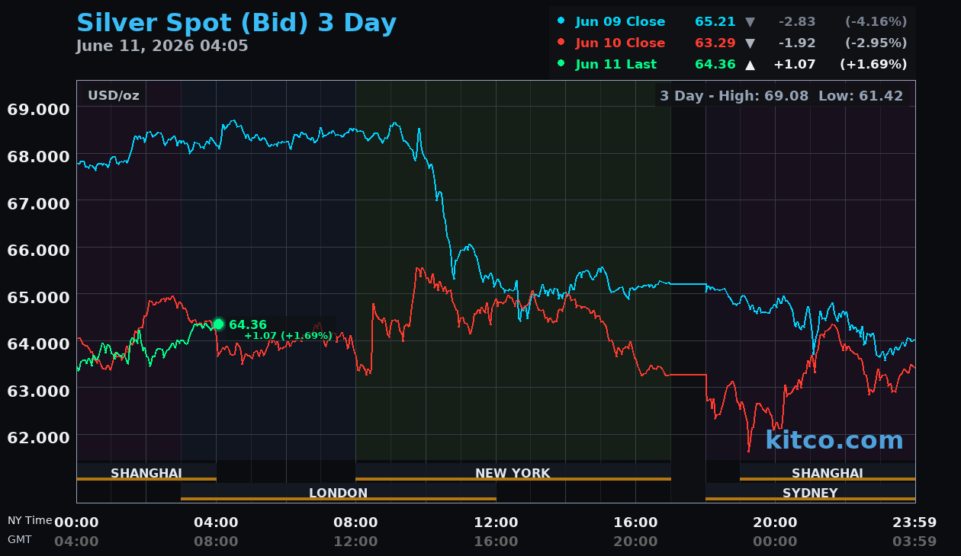Image resolution: width=961 pixels, height=556 pixels.
Task: Click the 69.000 y-axis label
Action: [x=38, y=110]
